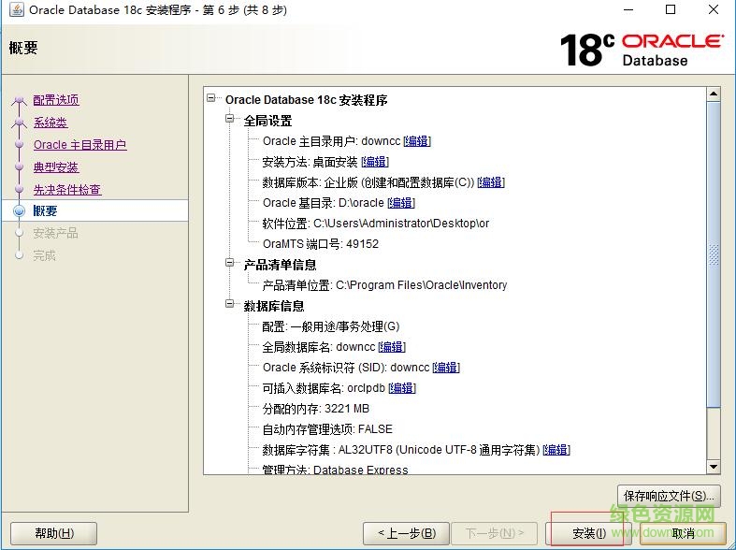The image size is (736, 550).
Task: Jump to the Oracle 主目录用户 step
Action: (79, 145)
